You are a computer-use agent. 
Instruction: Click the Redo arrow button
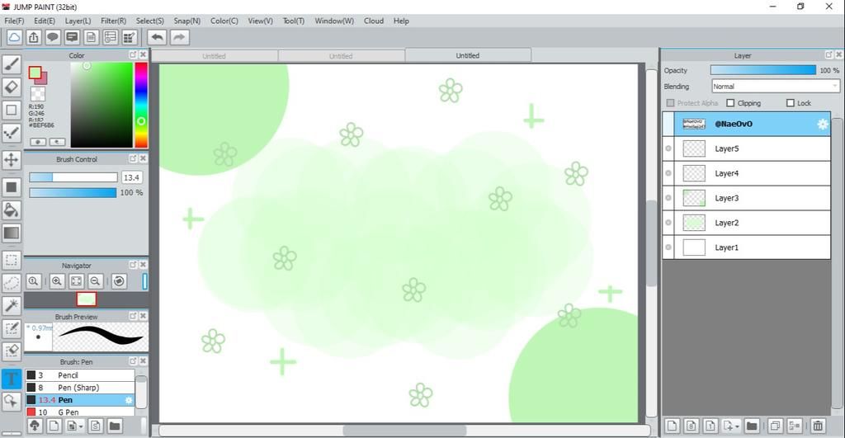(179, 37)
